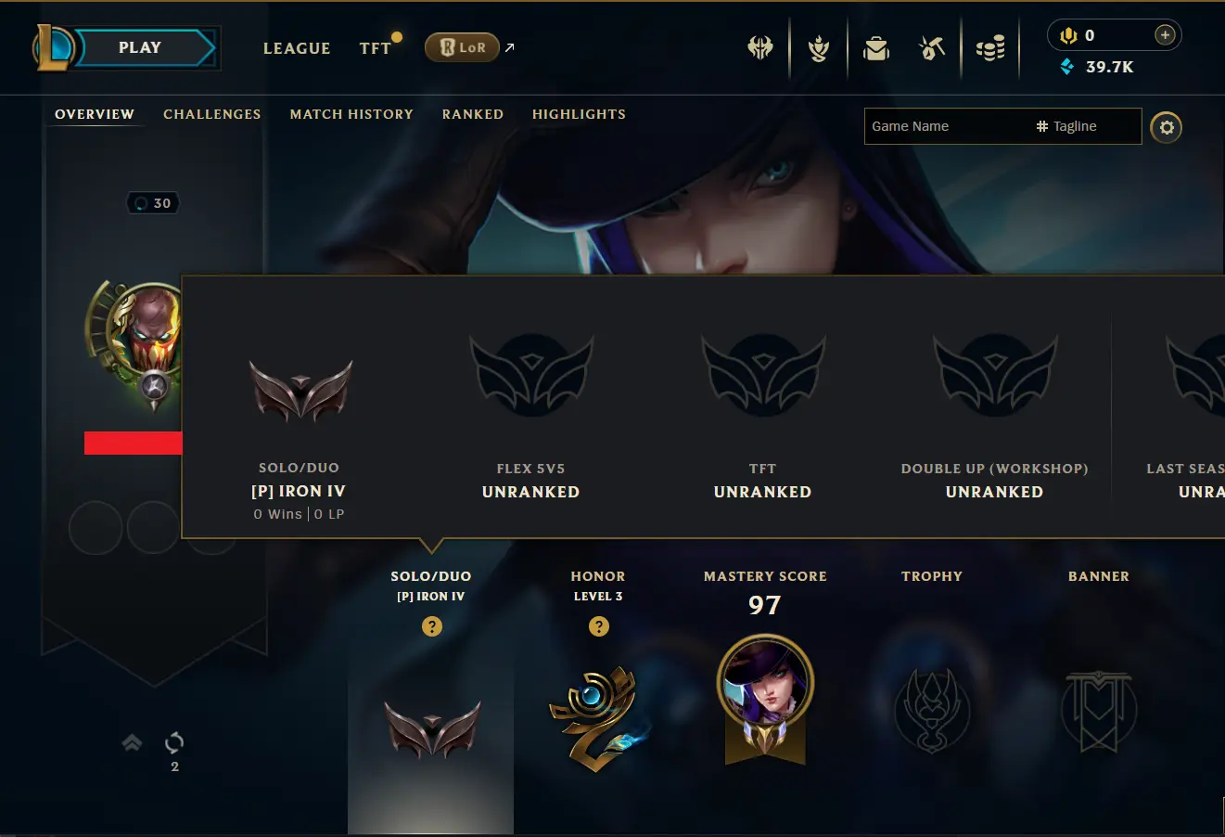Purchase RP with the plus button
The image size is (1225, 837).
(x=1165, y=35)
